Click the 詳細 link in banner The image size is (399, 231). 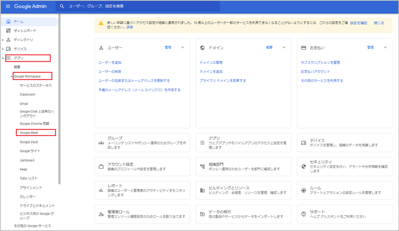(x=130, y=27)
